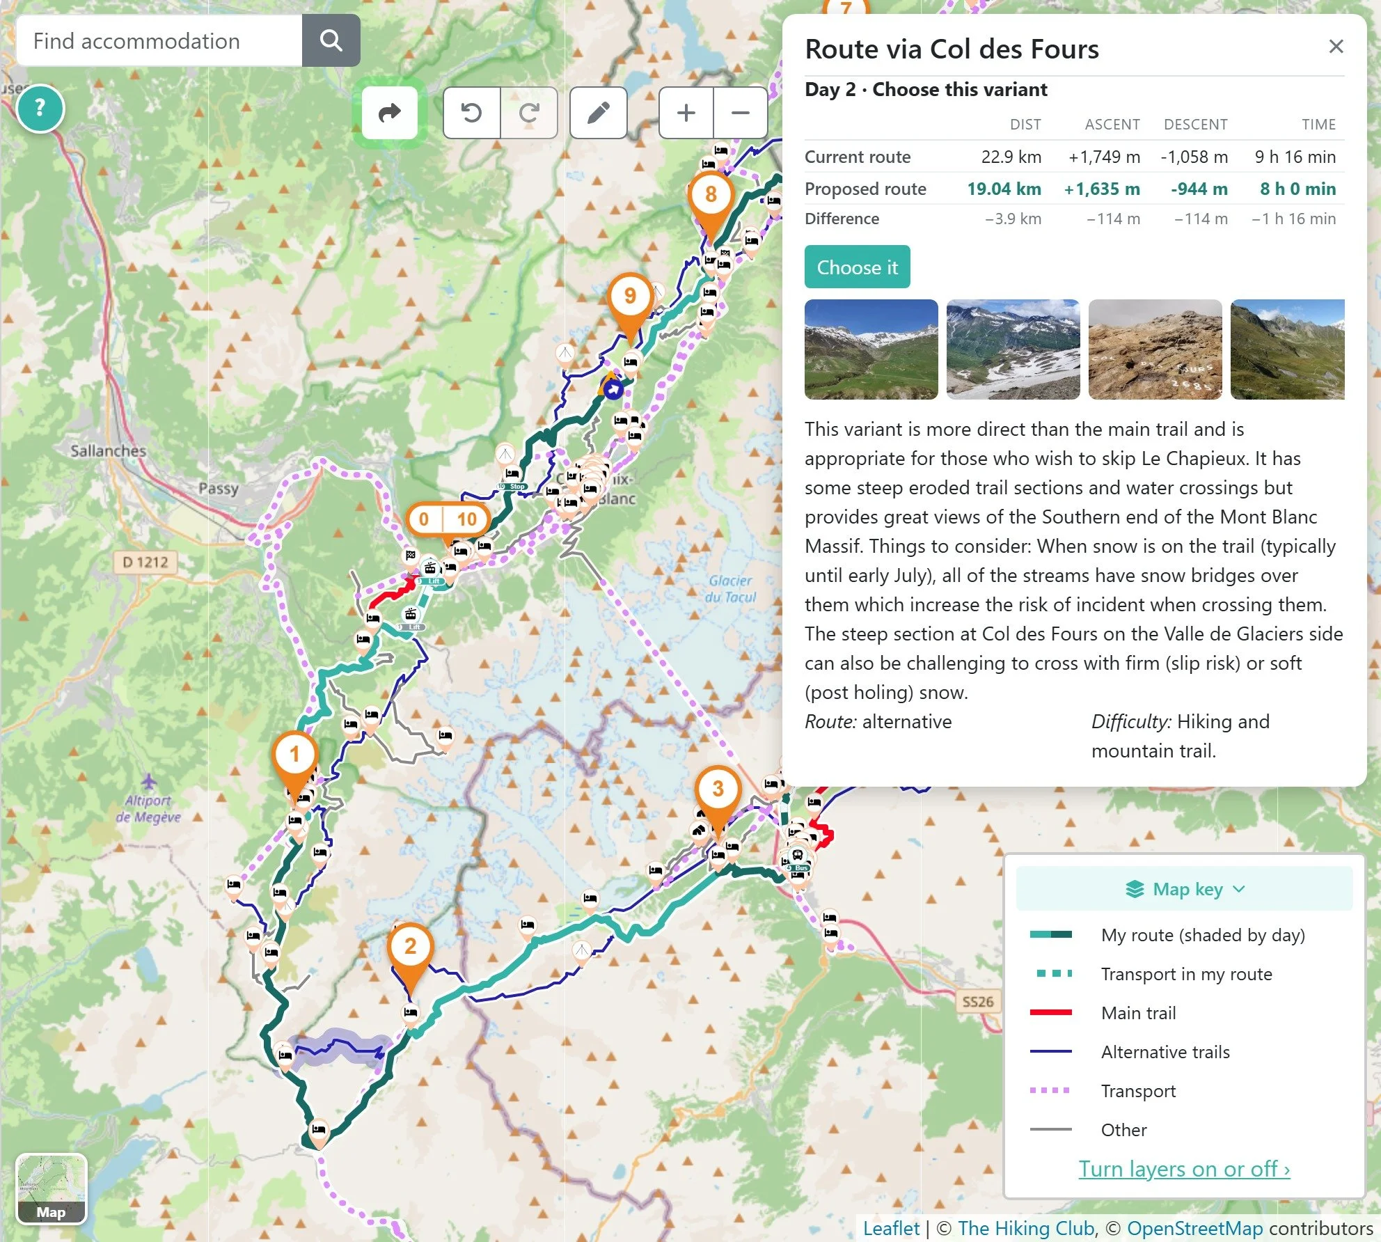This screenshot has height=1242, width=1381.
Task: Click the Day 2 · Choose this variant heading
Action: (x=926, y=90)
